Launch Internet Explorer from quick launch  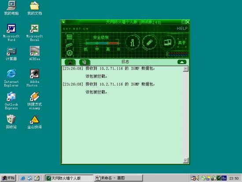23,178
